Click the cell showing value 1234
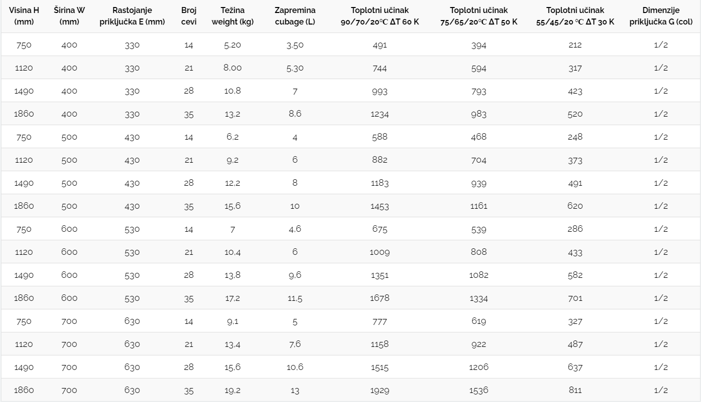The image size is (701, 402). [x=380, y=114]
